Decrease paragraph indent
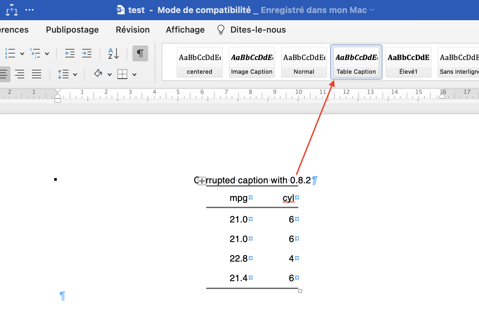 pos(70,53)
